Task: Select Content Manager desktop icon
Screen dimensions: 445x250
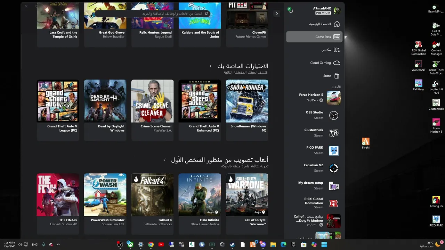Action: point(436,49)
